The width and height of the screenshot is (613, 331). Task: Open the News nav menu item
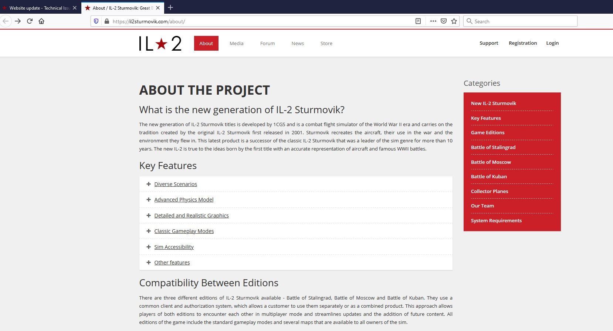pos(298,43)
